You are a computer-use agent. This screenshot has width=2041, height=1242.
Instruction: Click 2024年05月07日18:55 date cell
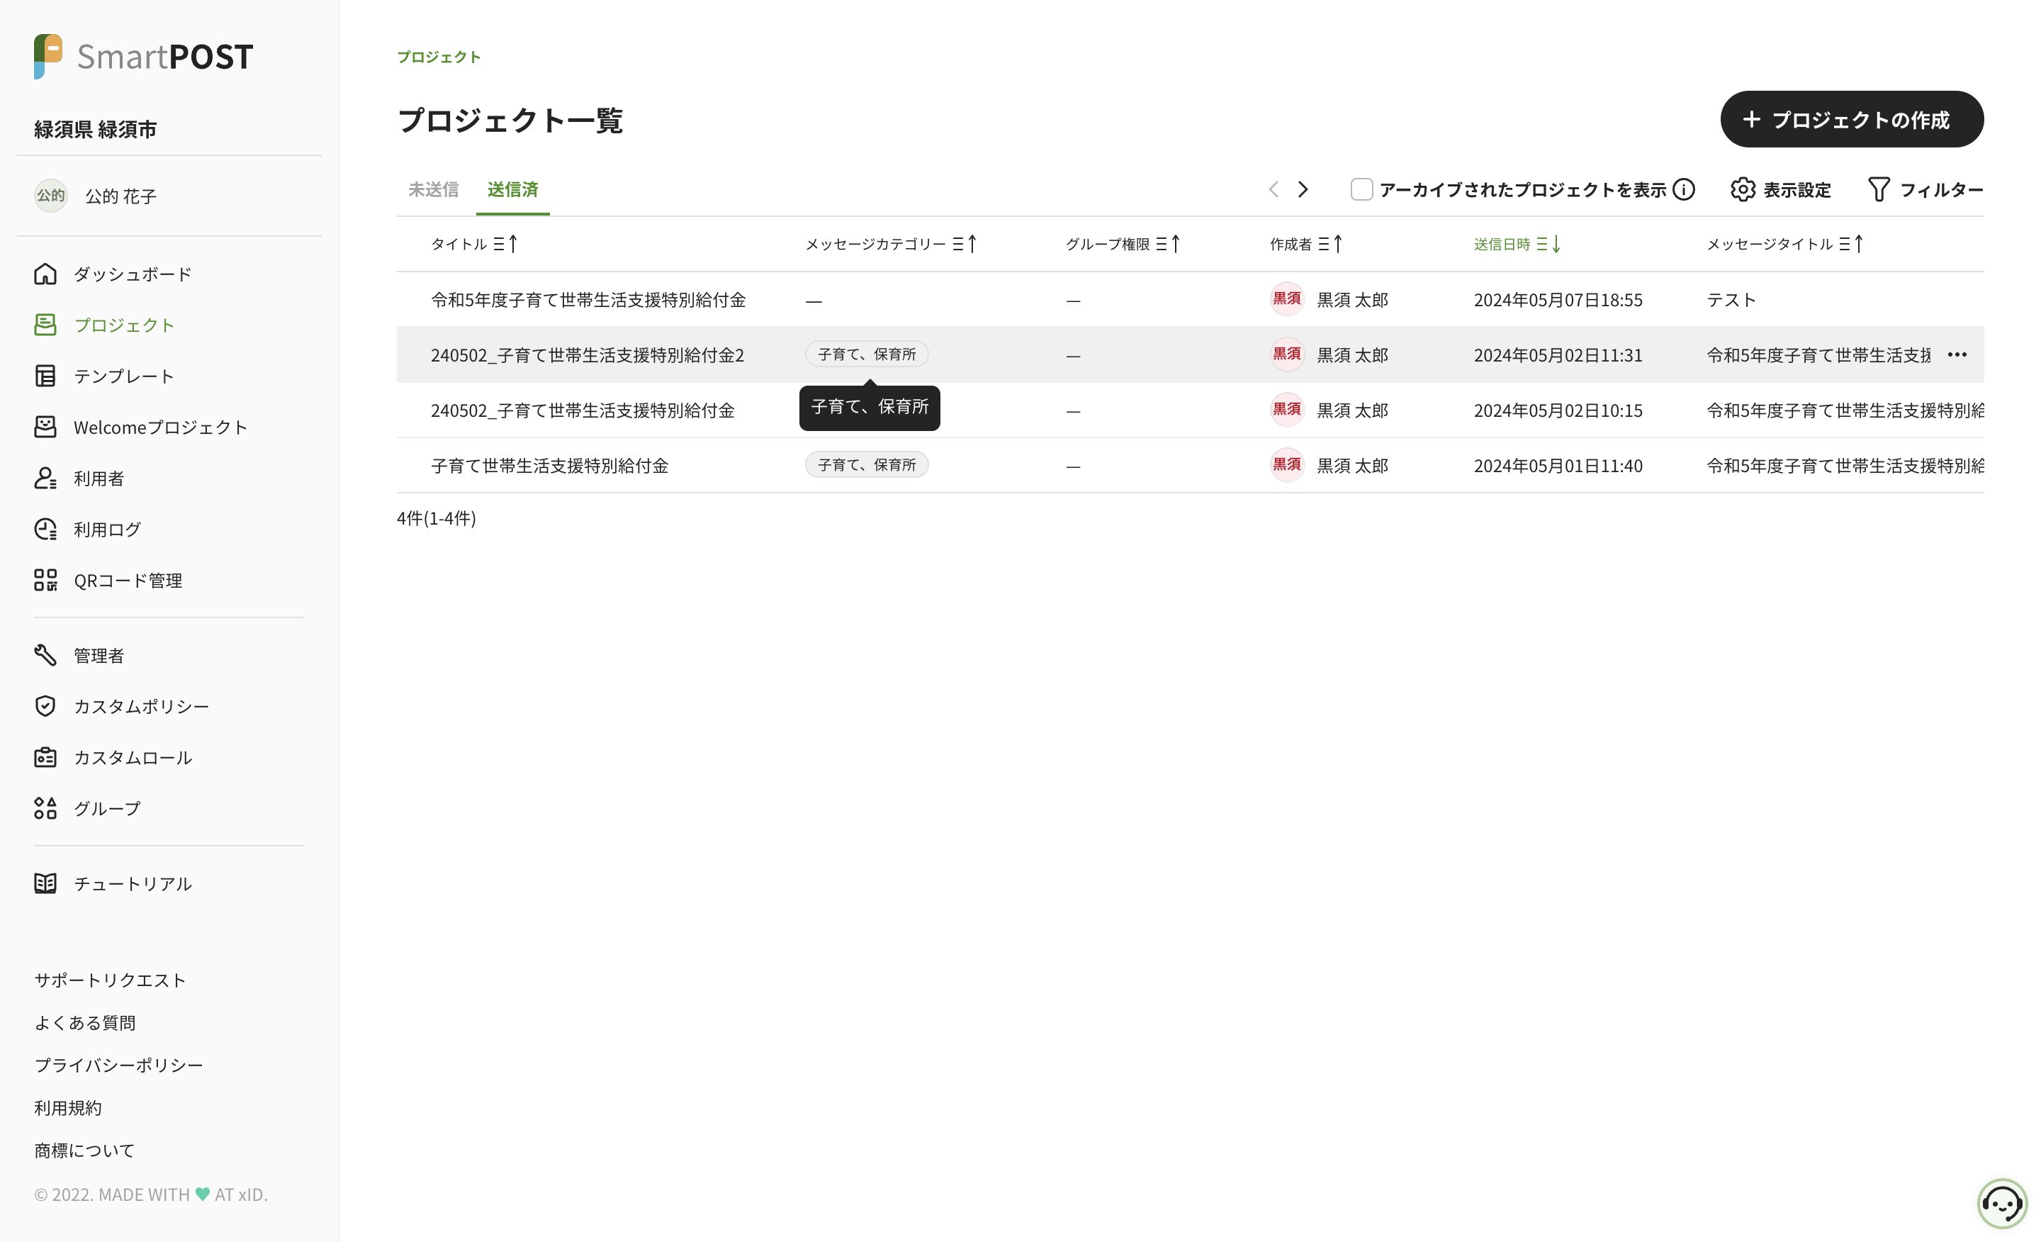[1558, 300]
